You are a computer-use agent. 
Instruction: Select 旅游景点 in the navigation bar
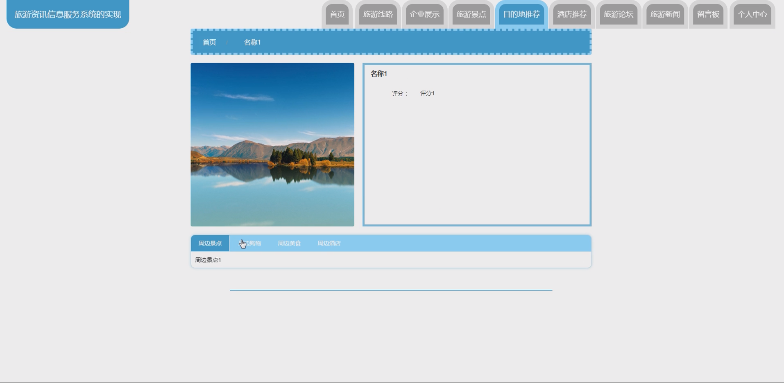click(x=471, y=14)
